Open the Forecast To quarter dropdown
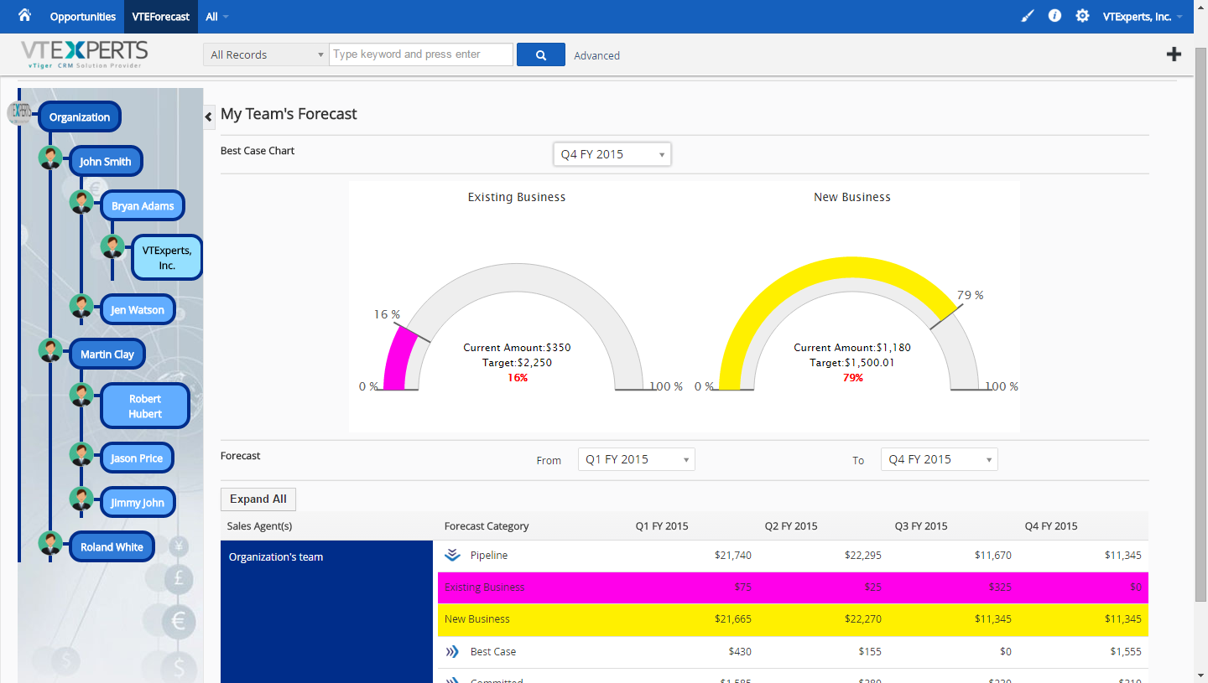The height and width of the screenshot is (683, 1208). [x=940, y=459]
